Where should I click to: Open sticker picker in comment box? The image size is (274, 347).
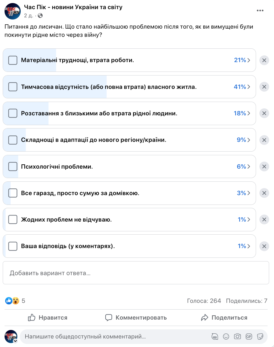[x=260, y=336]
